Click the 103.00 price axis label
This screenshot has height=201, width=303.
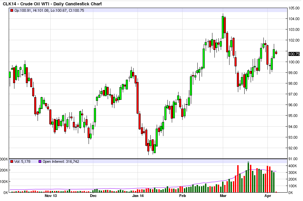pyautogui.click(x=294, y=29)
